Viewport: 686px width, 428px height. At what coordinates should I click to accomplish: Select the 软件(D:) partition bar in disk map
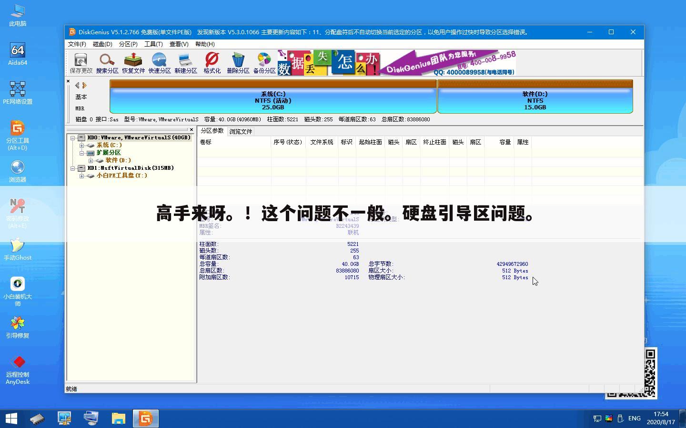[x=535, y=97]
